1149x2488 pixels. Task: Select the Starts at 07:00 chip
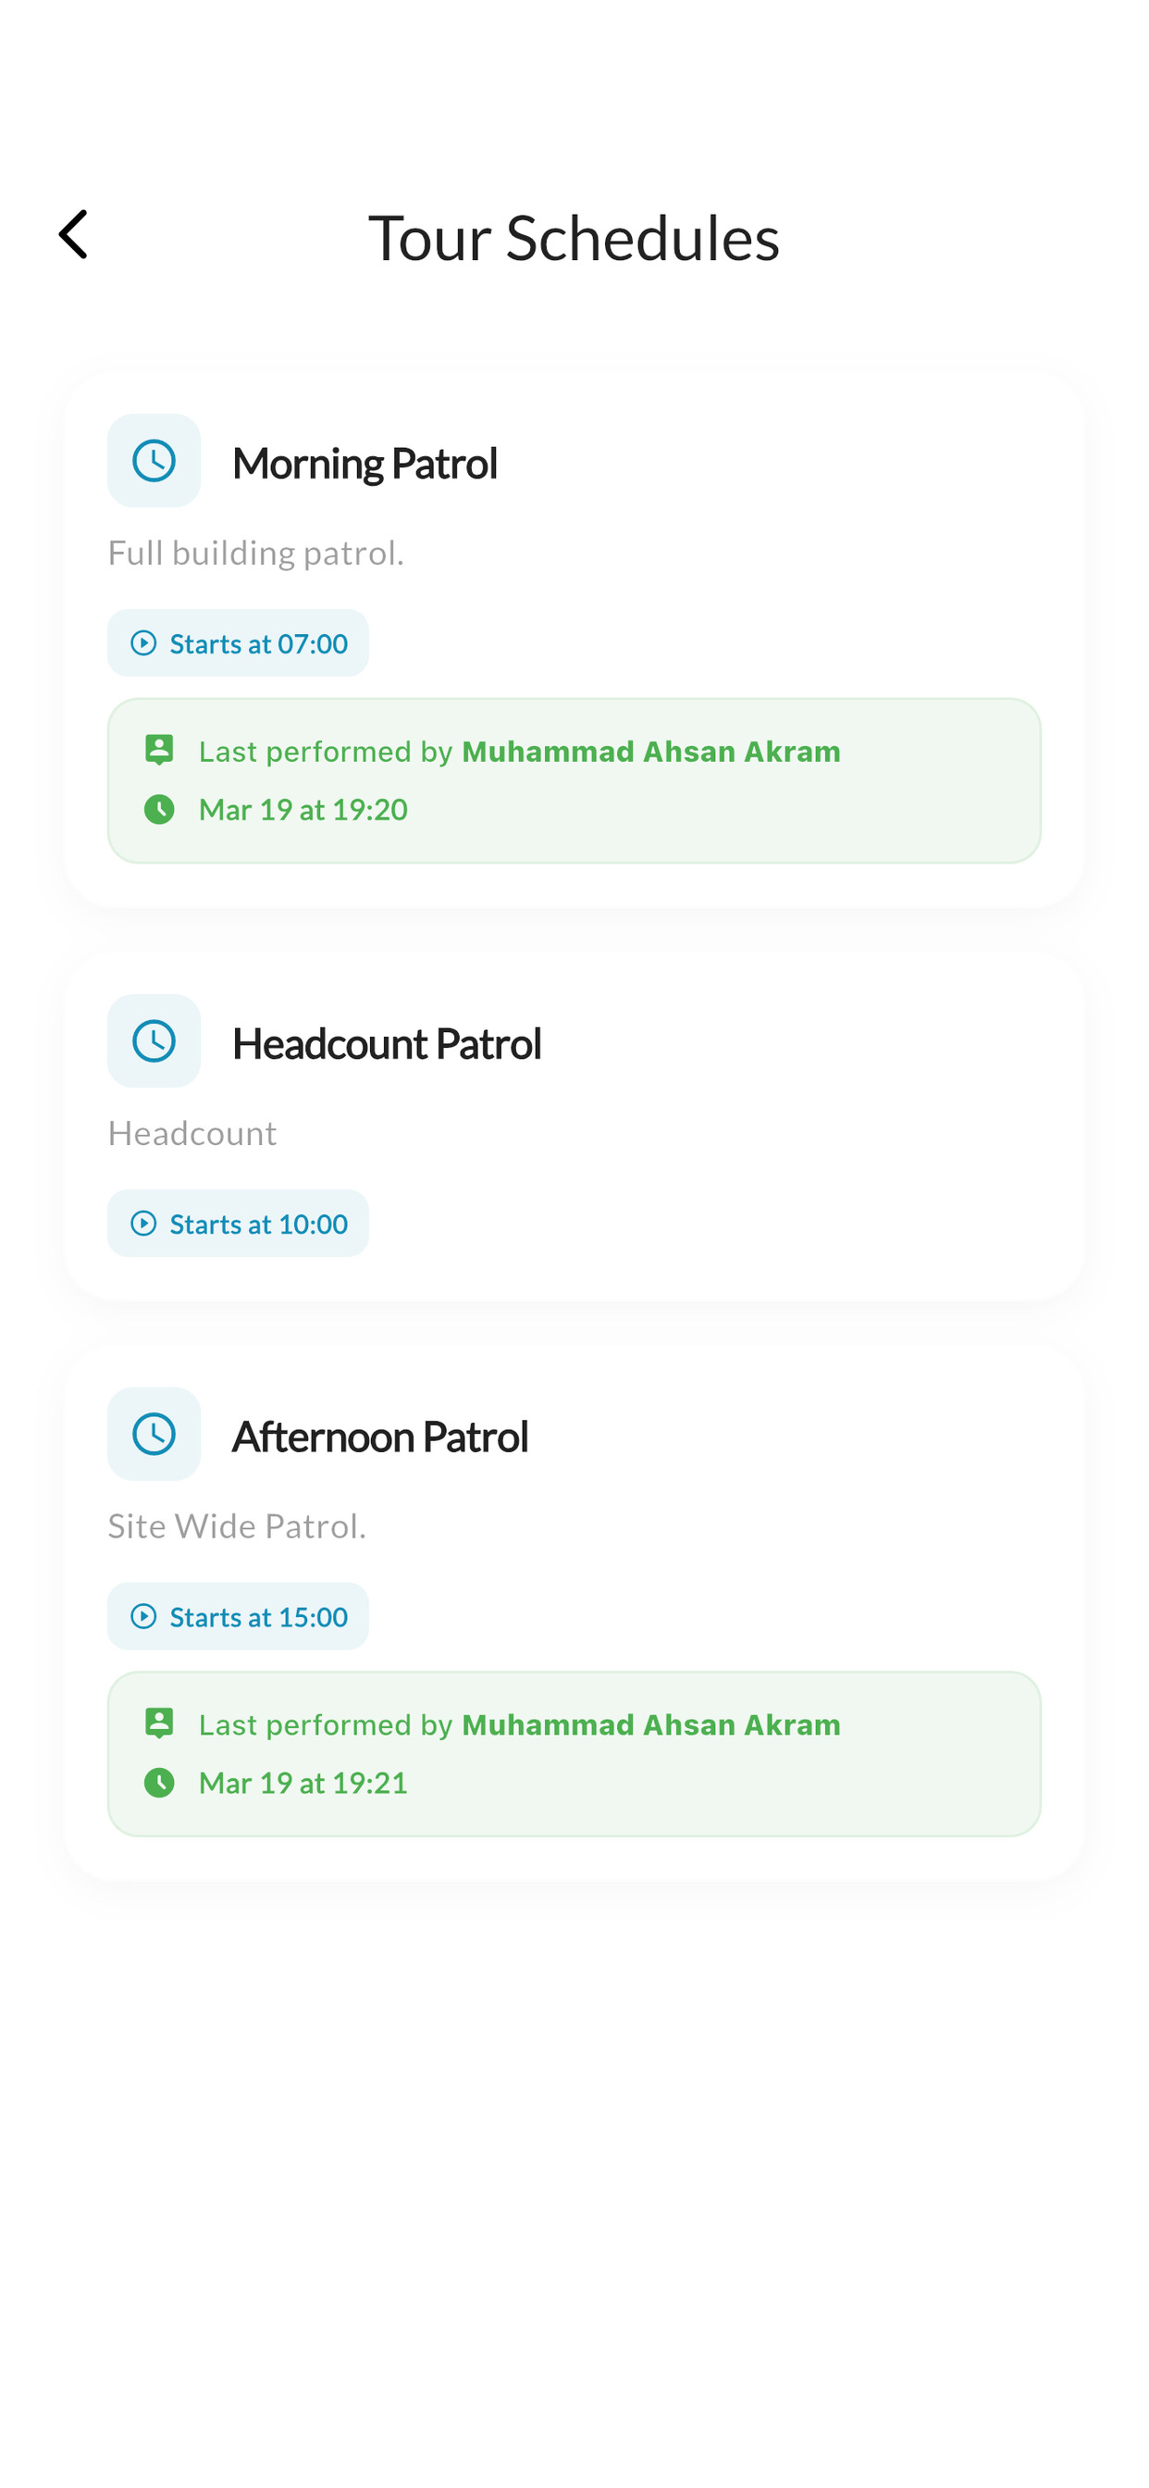(238, 643)
